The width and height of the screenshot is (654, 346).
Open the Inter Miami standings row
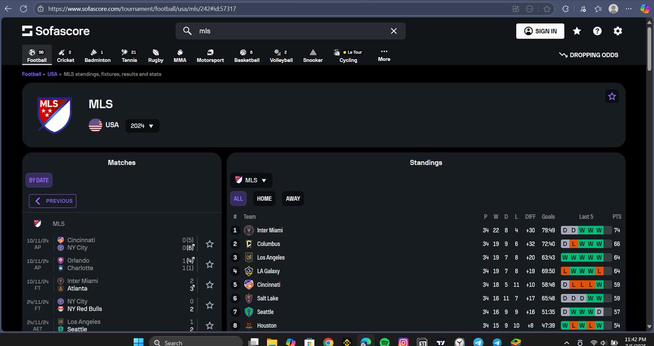tap(427, 230)
